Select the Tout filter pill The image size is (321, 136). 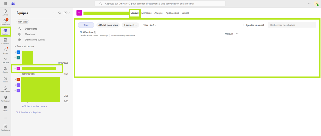pyautogui.click(x=86, y=25)
